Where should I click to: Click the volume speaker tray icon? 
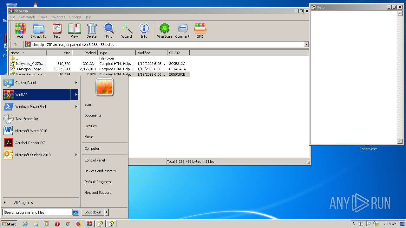click(360, 224)
